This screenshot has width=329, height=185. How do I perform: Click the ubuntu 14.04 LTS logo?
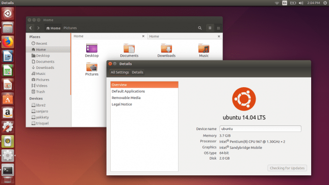(x=244, y=99)
